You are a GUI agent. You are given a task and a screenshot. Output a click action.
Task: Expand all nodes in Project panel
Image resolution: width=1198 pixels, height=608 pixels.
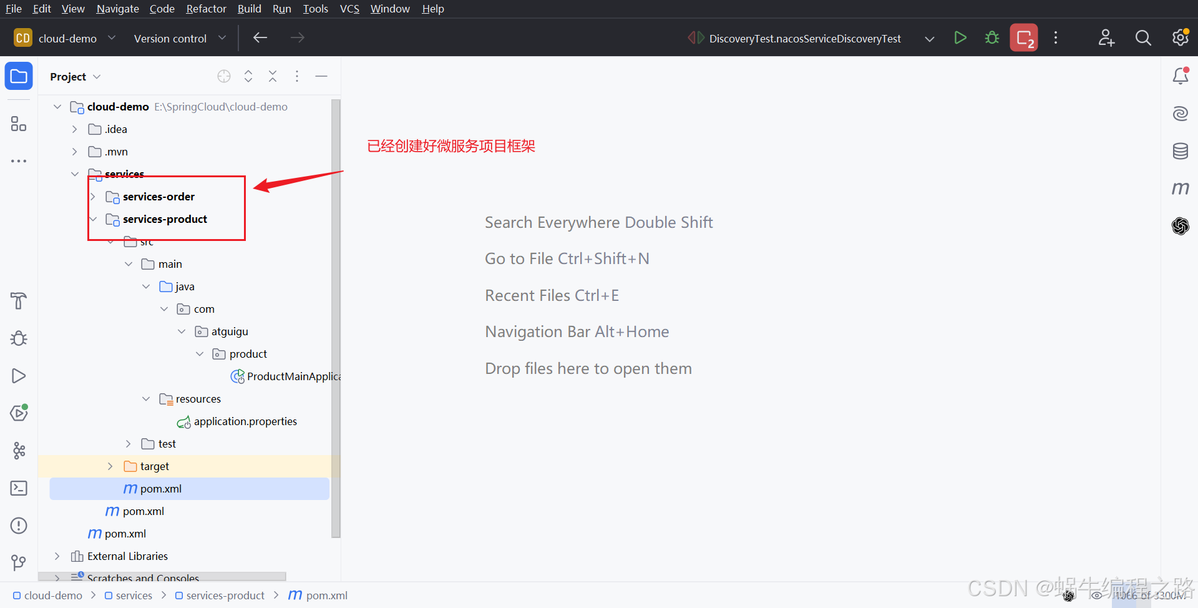point(248,76)
